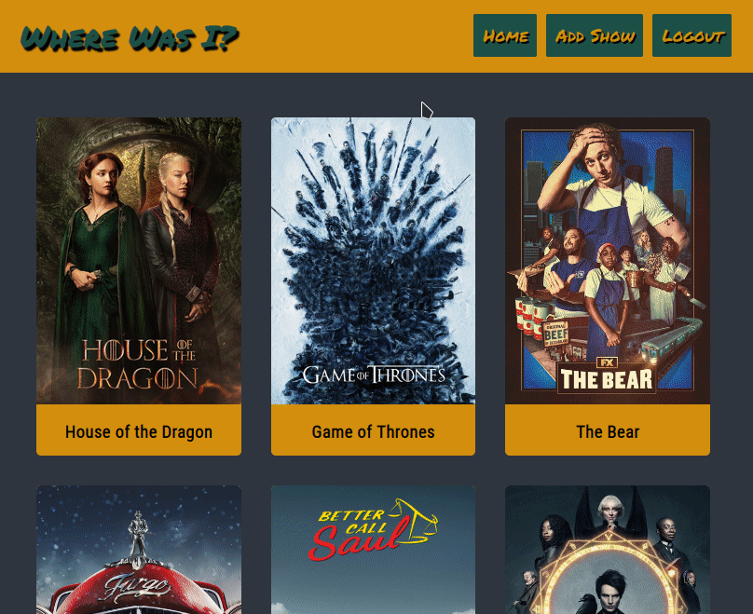Click the Game of Thrones logo on poster

click(x=374, y=375)
